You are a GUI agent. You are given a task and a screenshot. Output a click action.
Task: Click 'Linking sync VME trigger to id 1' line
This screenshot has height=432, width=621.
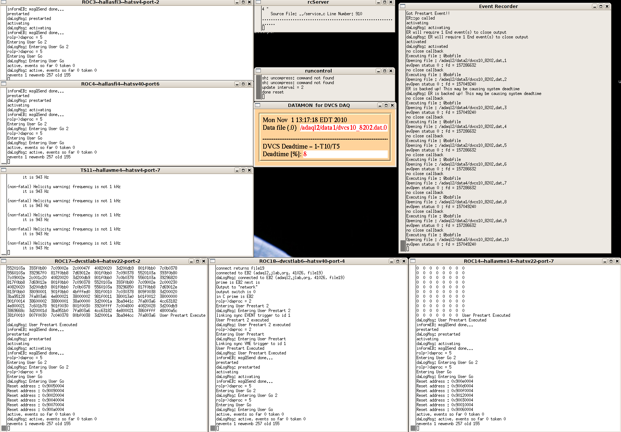coord(251,344)
